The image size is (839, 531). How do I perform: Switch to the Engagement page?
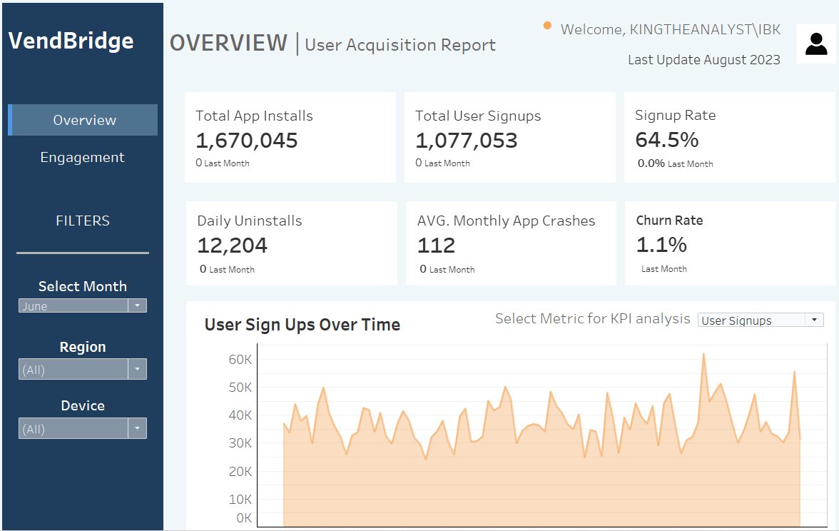82,156
